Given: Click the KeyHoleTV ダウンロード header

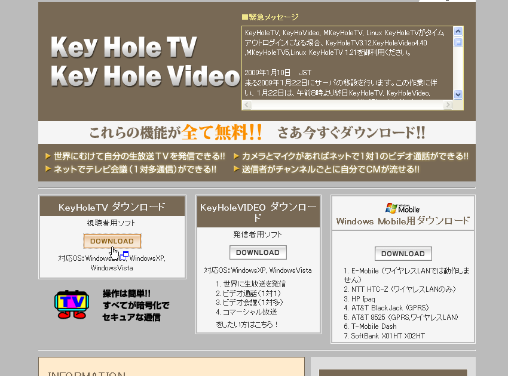Looking at the screenshot, I should pos(112,207).
